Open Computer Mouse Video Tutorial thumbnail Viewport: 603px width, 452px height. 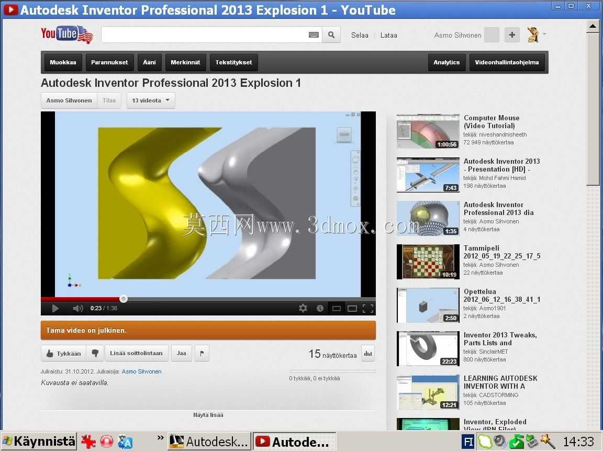pyautogui.click(x=428, y=131)
